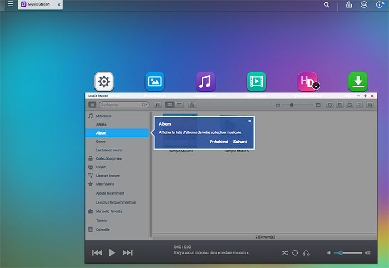This screenshot has height=268, width=389.
Task: Launch Photo Station from the desktop
Action: [x=155, y=81]
